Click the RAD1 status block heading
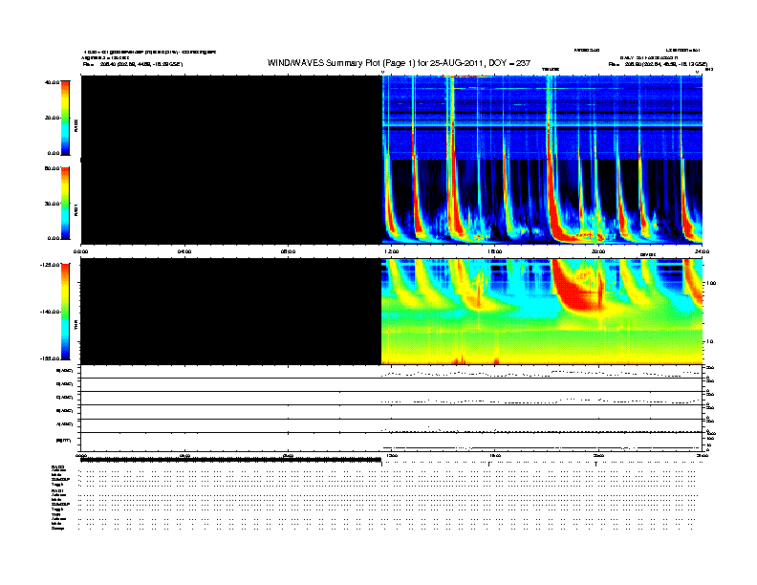This screenshot has height=585, width=757. coord(57,491)
